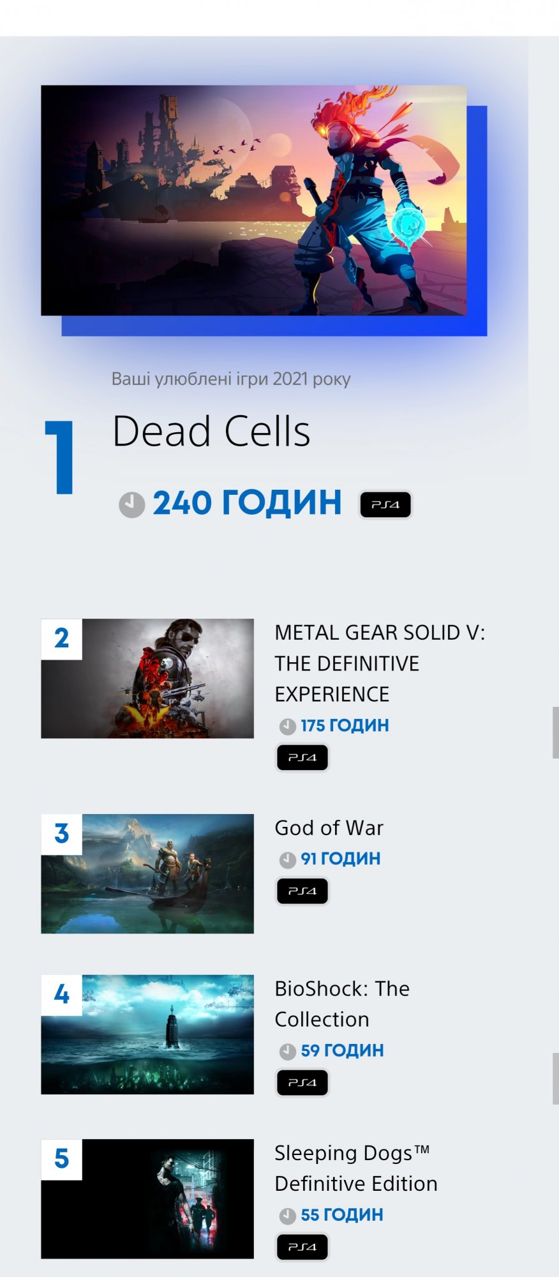Click the PS4 badge under God of War

(302, 891)
